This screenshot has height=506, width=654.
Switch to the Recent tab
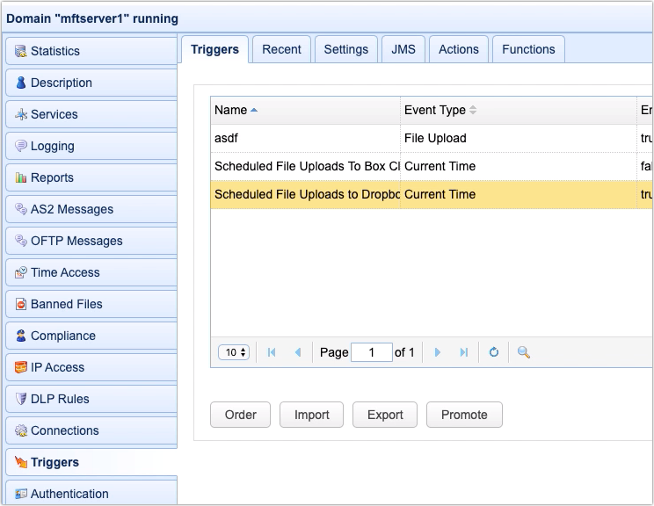point(281,49)
